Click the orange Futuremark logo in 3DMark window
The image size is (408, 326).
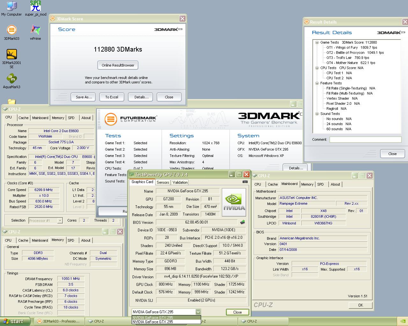(111, 119)
